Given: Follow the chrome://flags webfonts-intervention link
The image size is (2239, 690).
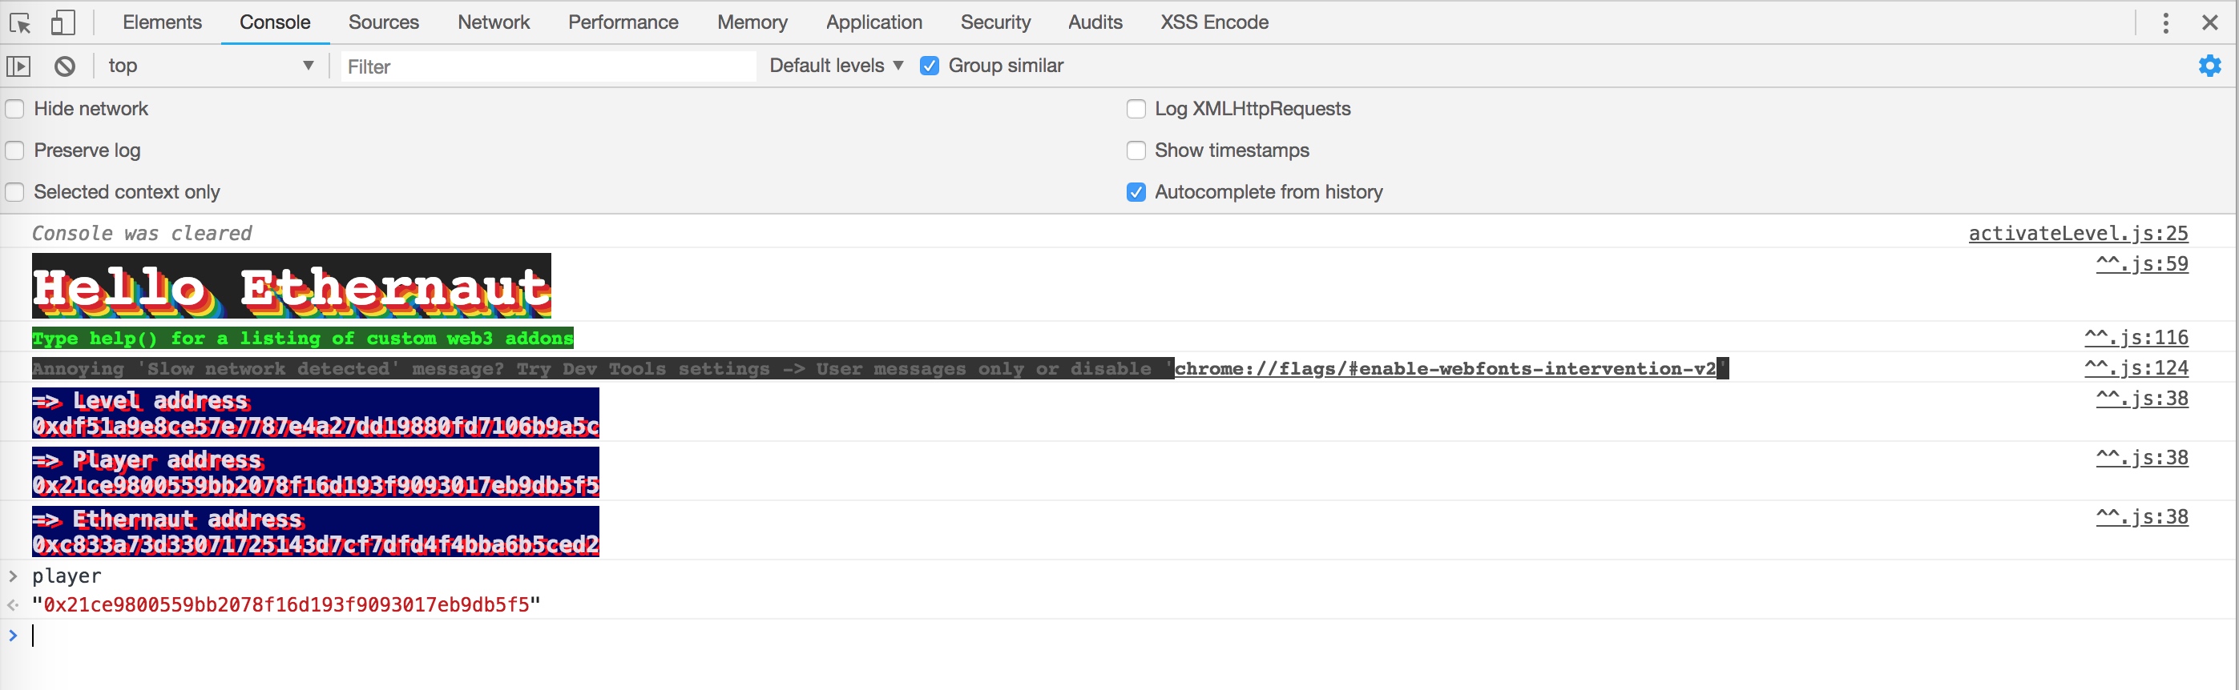Looking at the screenshot, I should tap(1446, 369).
